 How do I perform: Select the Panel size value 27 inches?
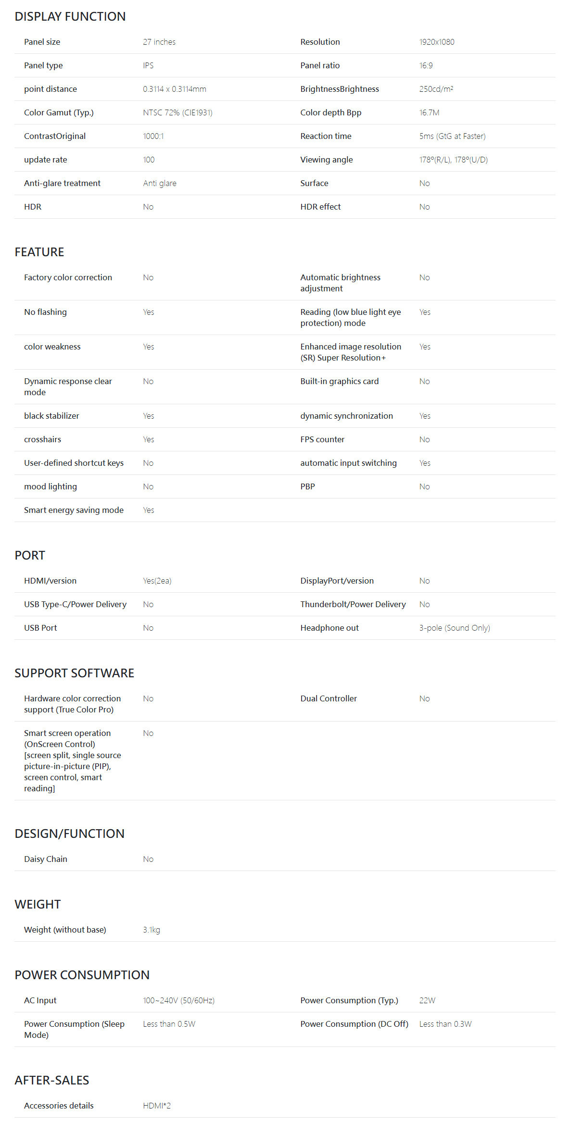click(159, 42)
